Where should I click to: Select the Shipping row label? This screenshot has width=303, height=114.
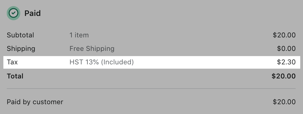pos(21,49)
